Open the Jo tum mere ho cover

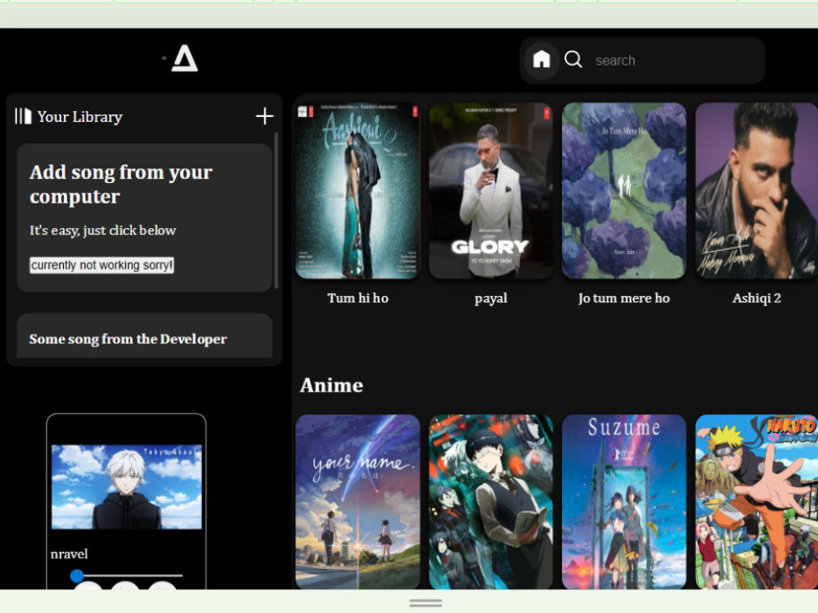coord(624,190)
